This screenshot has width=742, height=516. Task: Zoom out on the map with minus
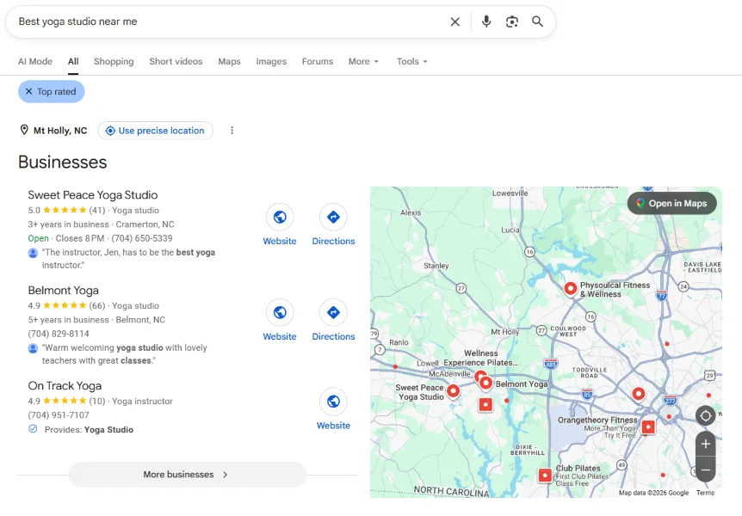(x=706, y=470)
